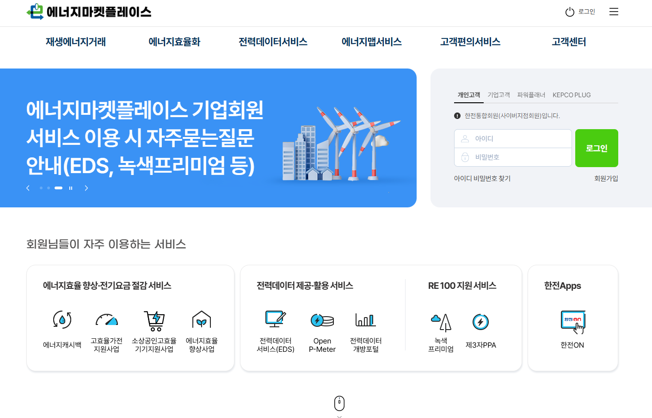Image resolution: width=652 pixels, height=418 pixels.
Task: Open the 회원가입 link
Action: 606,178
